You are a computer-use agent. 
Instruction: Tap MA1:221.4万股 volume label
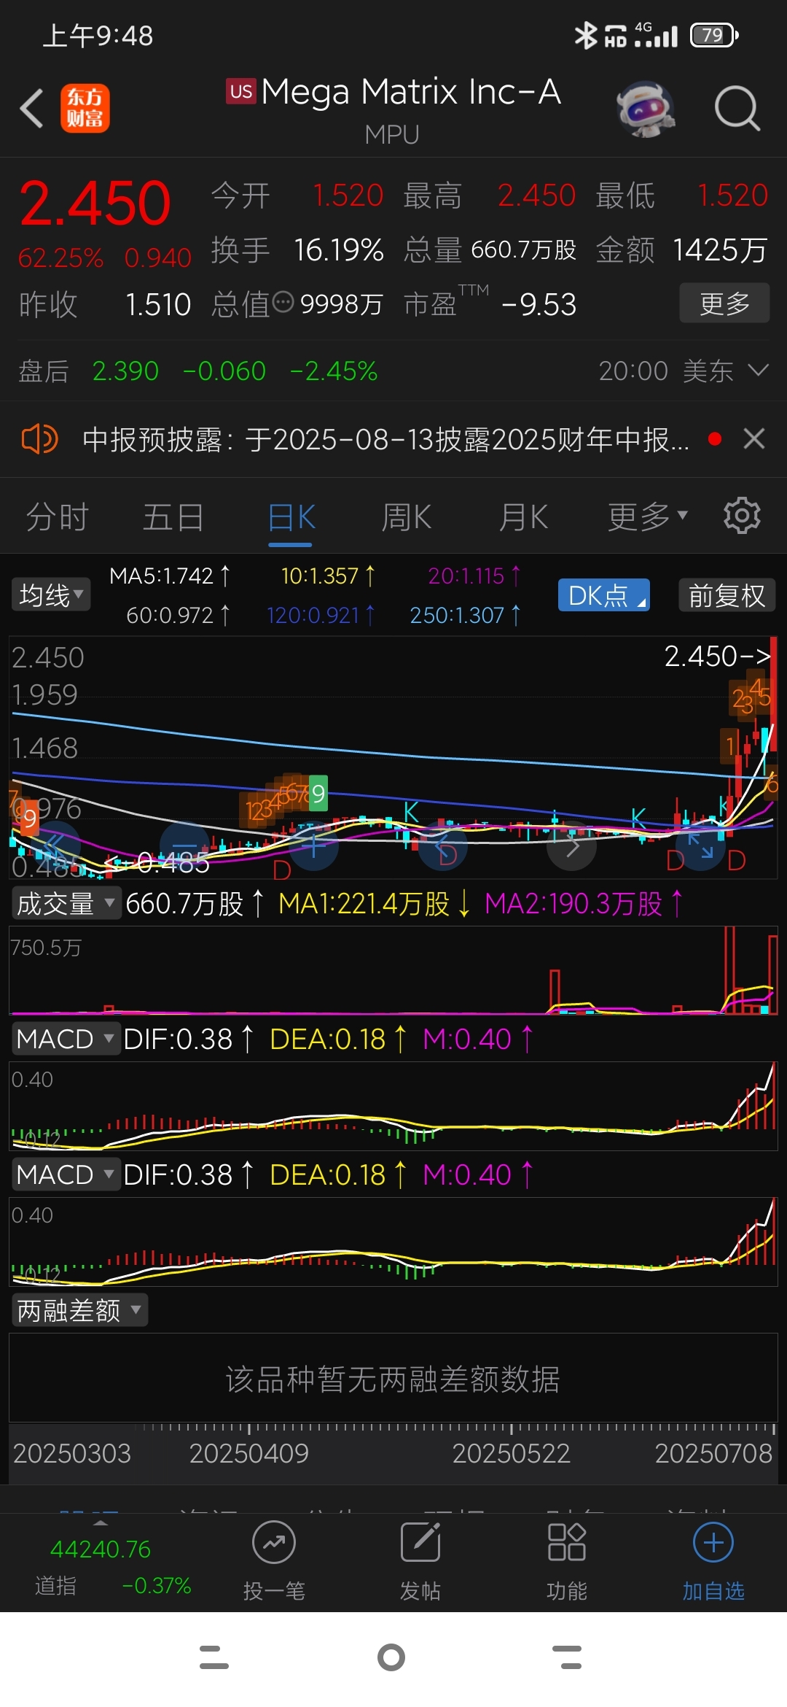(374, 903)
